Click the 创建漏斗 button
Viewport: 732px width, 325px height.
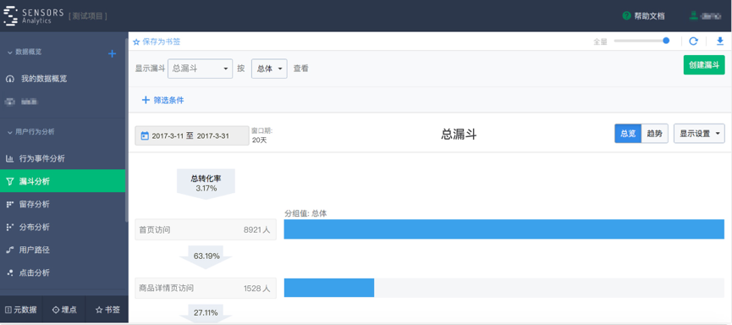[x=704, y=65]
